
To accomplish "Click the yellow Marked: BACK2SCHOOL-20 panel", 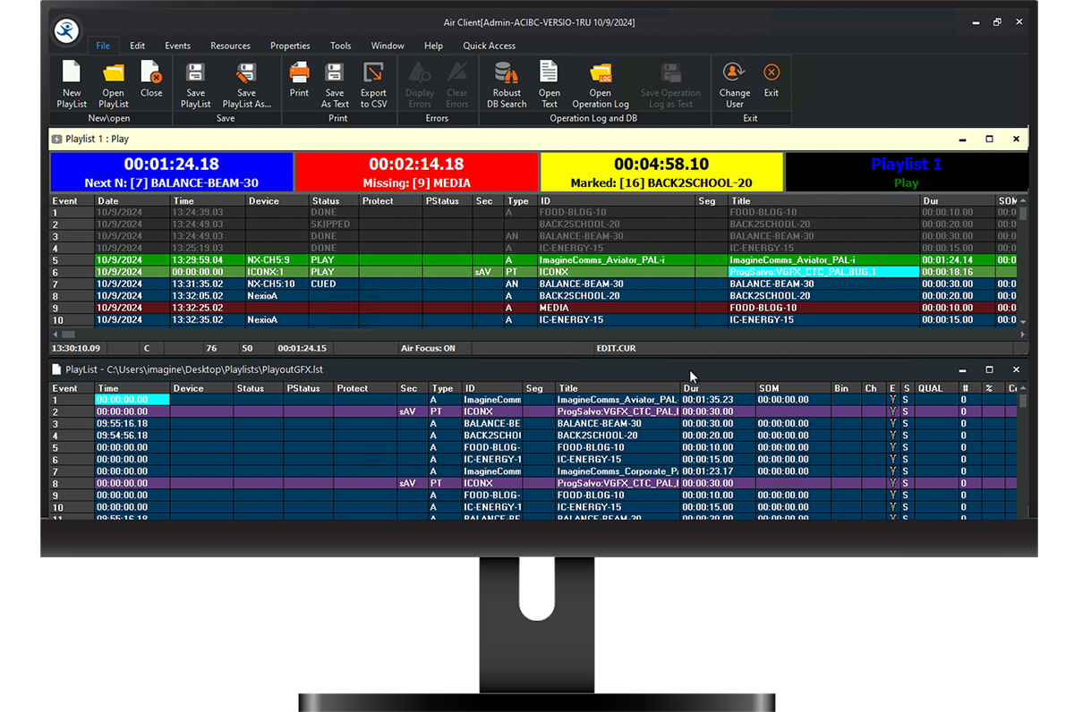I will (x=661, y=172).
